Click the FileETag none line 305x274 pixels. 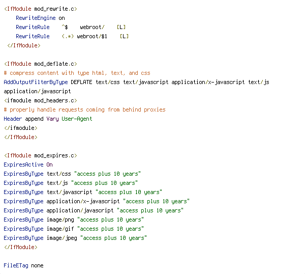tap(23, 265)
